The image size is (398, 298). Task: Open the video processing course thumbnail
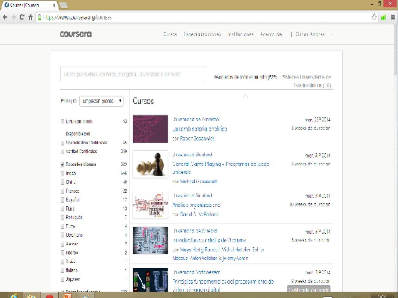tap(150, 280)
